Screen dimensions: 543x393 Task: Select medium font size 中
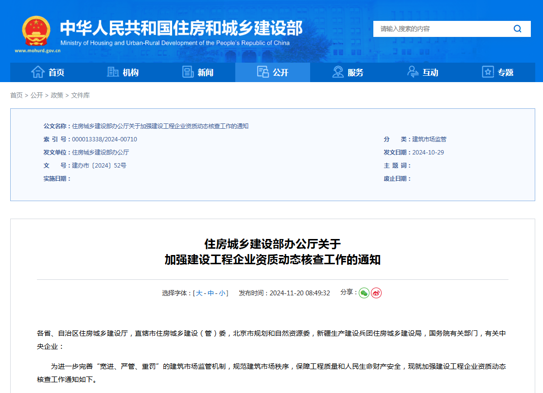[210, 293]
